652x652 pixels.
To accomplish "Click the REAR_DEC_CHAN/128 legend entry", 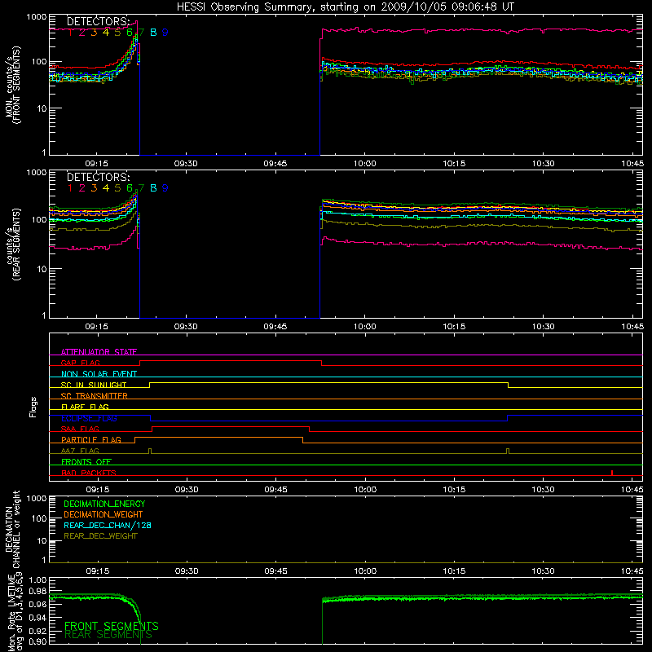I will coord(108,525).
